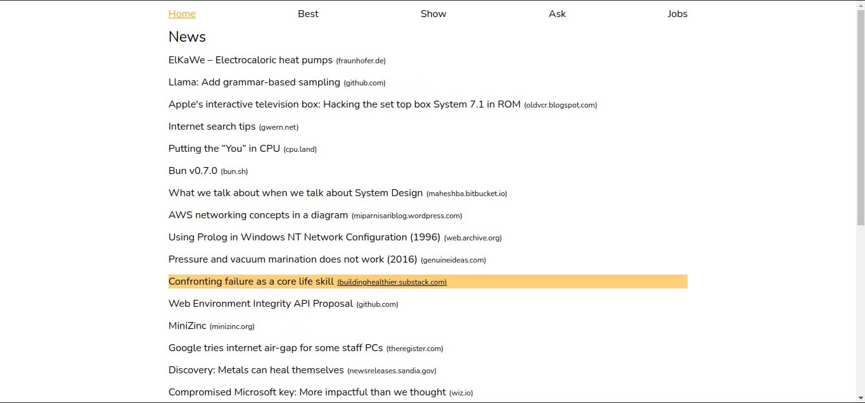View the Bun v0.7.0 release story

(192, 170)
